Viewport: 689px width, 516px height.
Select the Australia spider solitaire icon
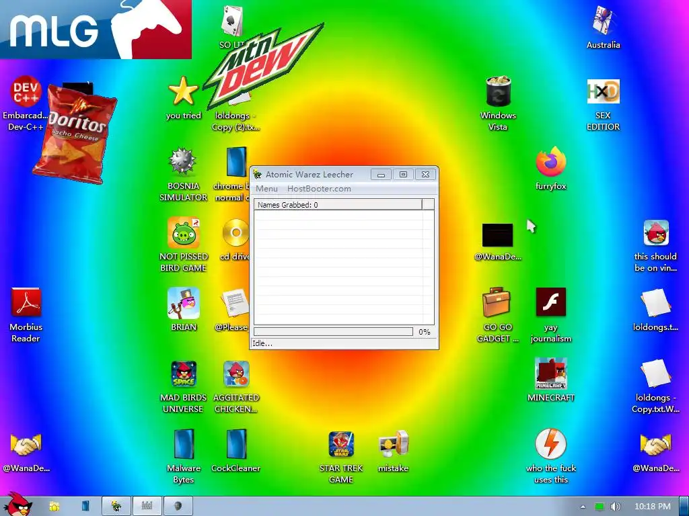[x=603, y=27]
